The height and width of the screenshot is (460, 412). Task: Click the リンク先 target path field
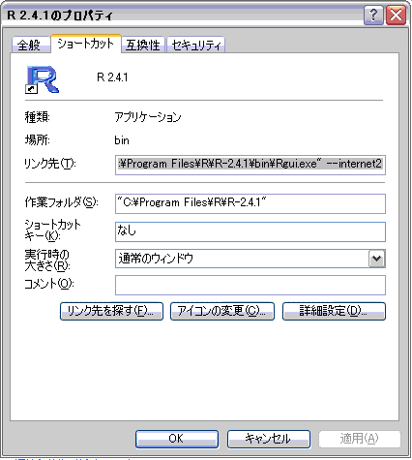pos(250,165)
